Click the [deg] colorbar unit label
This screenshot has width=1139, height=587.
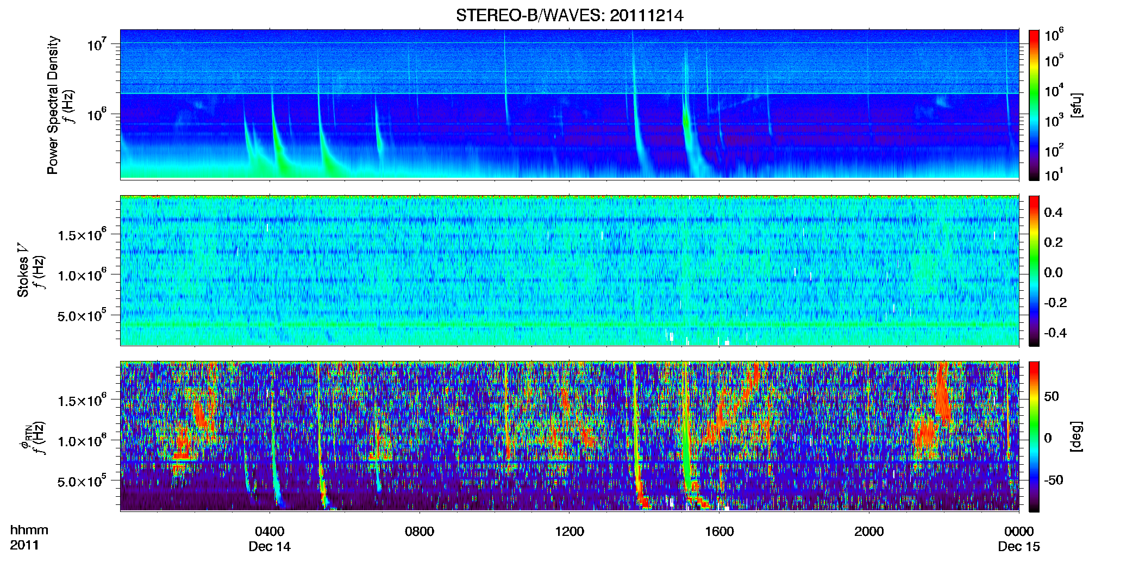[x=1077, y=436]
